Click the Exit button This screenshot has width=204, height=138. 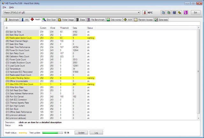(195, 12)
